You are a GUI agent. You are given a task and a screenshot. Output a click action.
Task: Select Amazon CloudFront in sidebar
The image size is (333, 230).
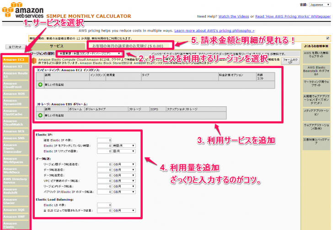coord(16,85)
